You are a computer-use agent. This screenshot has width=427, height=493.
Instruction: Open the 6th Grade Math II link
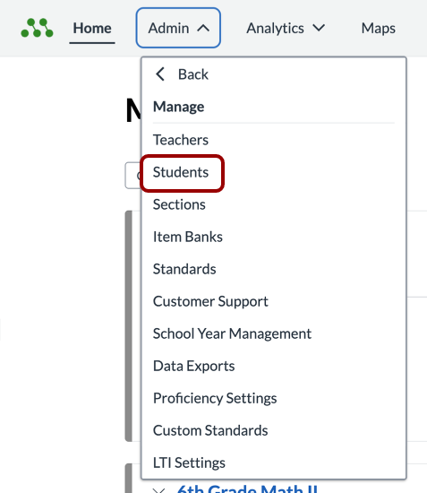point(247,489)
